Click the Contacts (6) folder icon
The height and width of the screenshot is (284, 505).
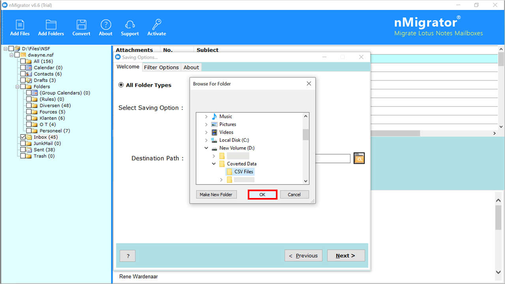tap(29, 74)
